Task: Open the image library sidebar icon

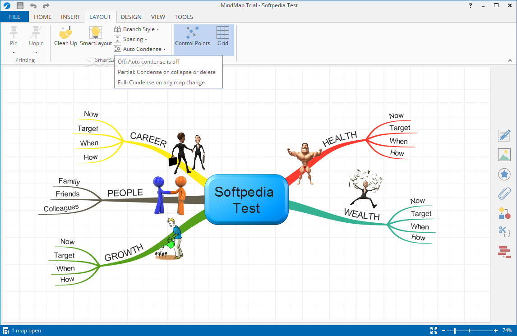Action: 504,155
